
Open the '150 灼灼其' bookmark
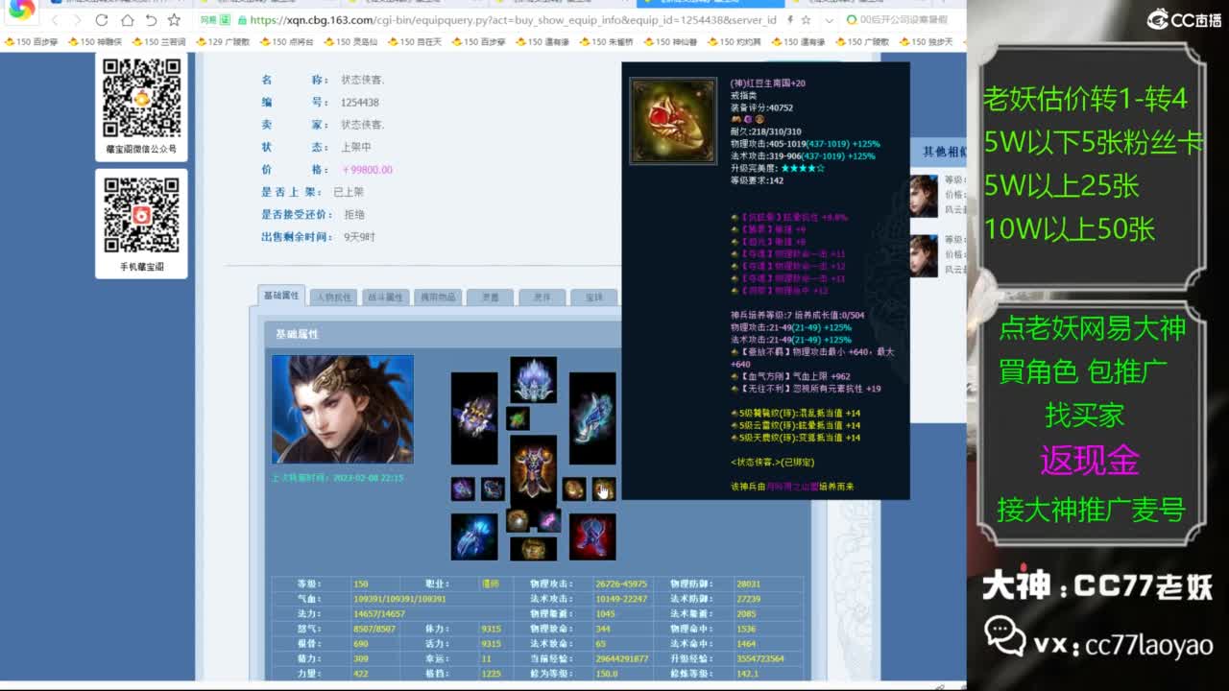pos(735,42)
